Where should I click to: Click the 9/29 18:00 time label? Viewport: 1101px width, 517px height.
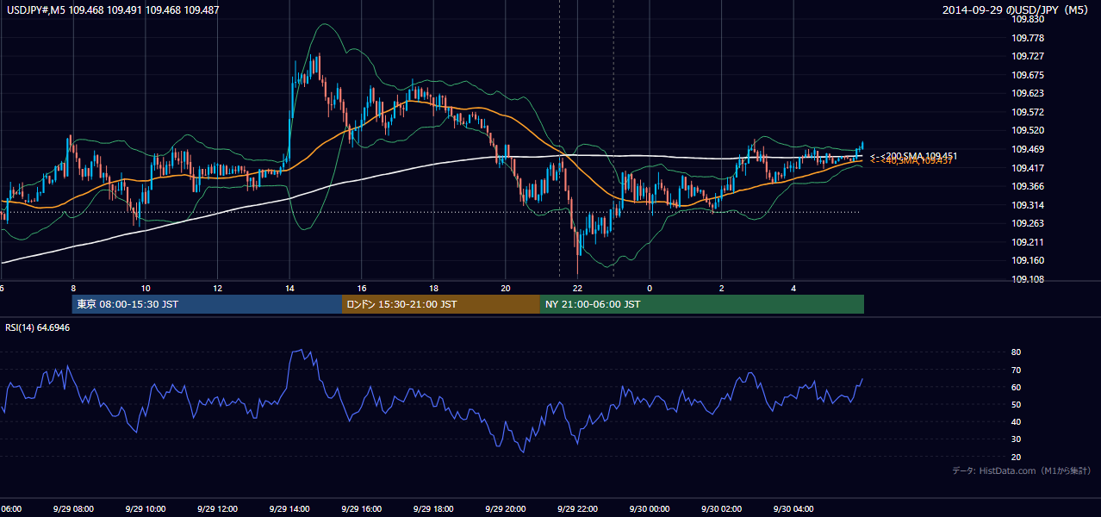click(x=432, y=509)
